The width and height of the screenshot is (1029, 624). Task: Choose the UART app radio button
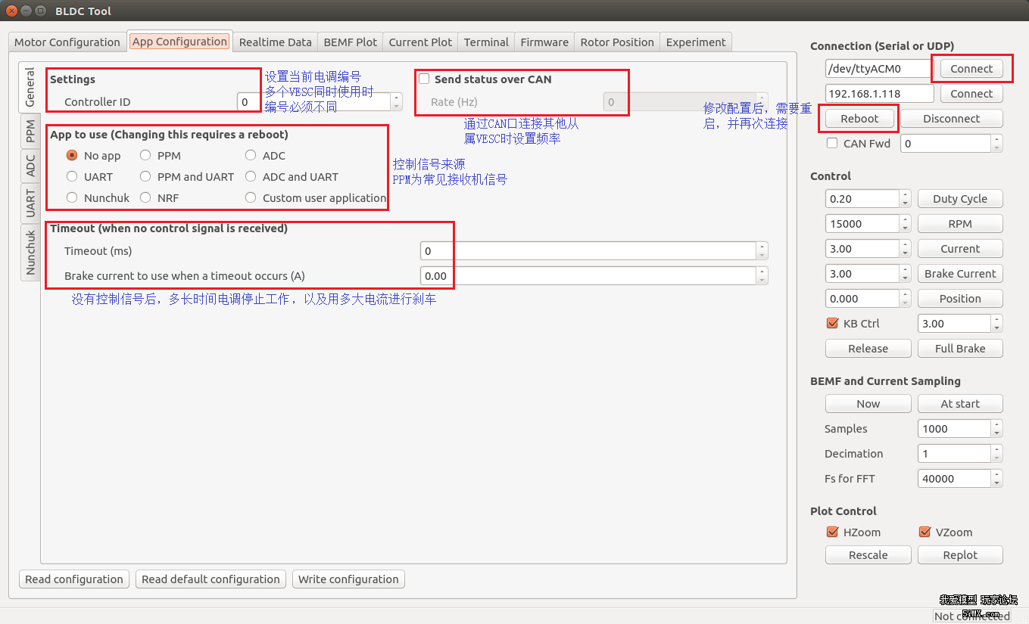point(90,177)
